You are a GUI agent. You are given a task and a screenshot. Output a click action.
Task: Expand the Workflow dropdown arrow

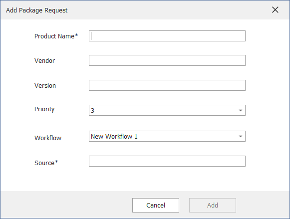click(240, 136)
